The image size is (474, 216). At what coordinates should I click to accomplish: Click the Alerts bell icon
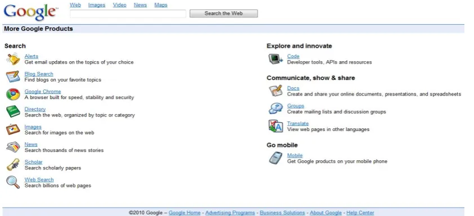(x=13, y=59)
